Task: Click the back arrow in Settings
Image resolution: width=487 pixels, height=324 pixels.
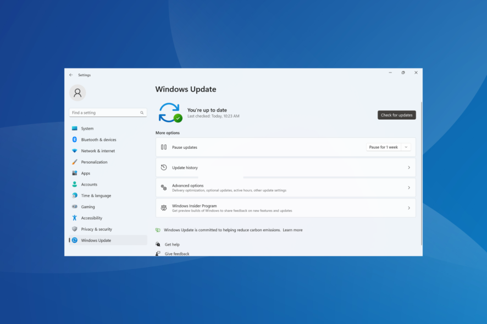Action: (x=71, y=75)
